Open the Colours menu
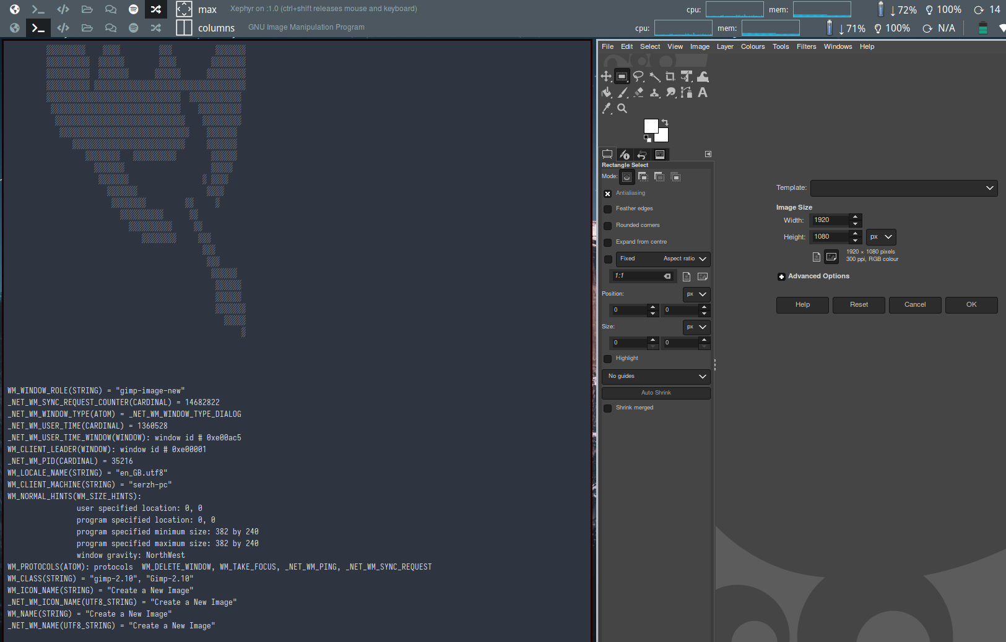The width and height of the screenshot is (1006, 642). coord(752,46)
